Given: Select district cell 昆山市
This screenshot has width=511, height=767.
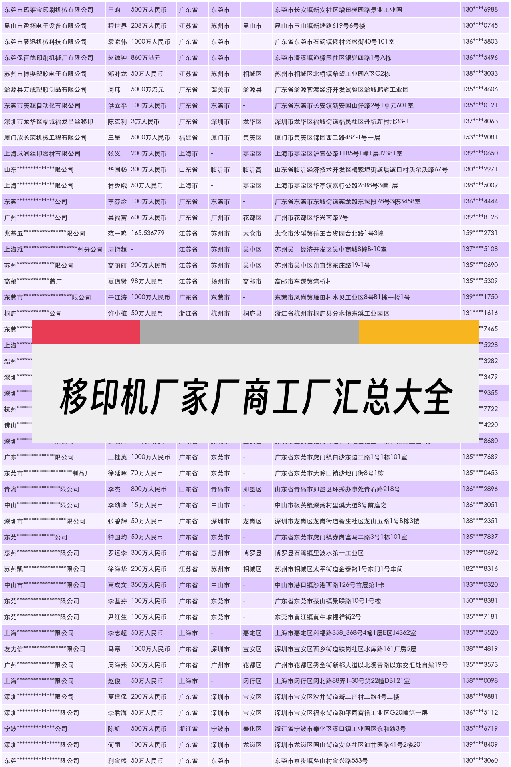Looking at the screenshot, I should 252,26.
